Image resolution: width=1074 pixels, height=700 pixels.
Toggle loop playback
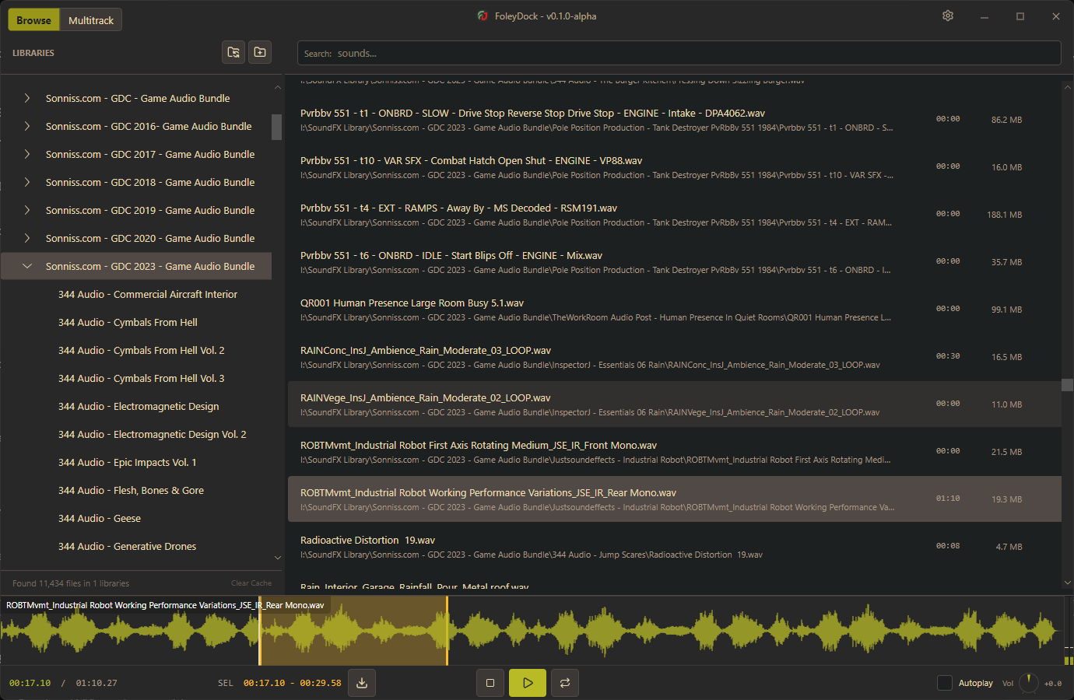click(x=565, y=683)
